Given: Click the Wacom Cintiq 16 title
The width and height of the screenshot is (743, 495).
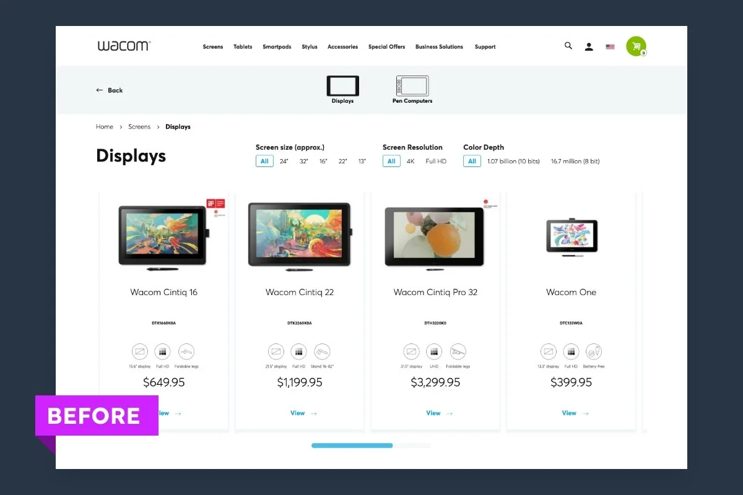Looking at the screenshot, I should point(163,292).
